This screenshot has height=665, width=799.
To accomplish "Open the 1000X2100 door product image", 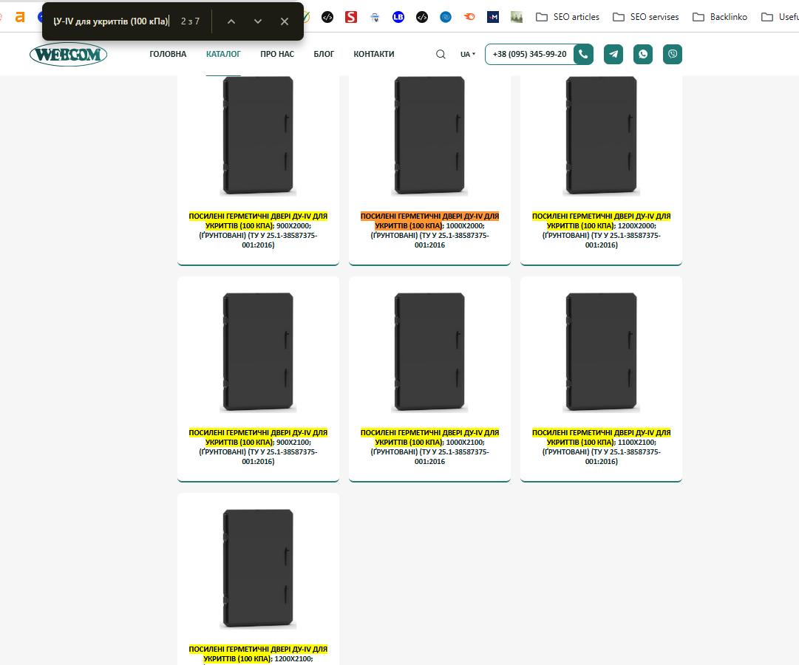I will pyautogui.click(x=429, y=352).
